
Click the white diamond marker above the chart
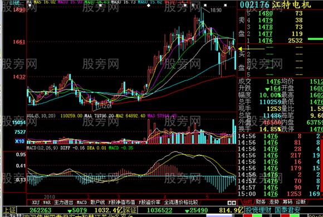(148, 6)
